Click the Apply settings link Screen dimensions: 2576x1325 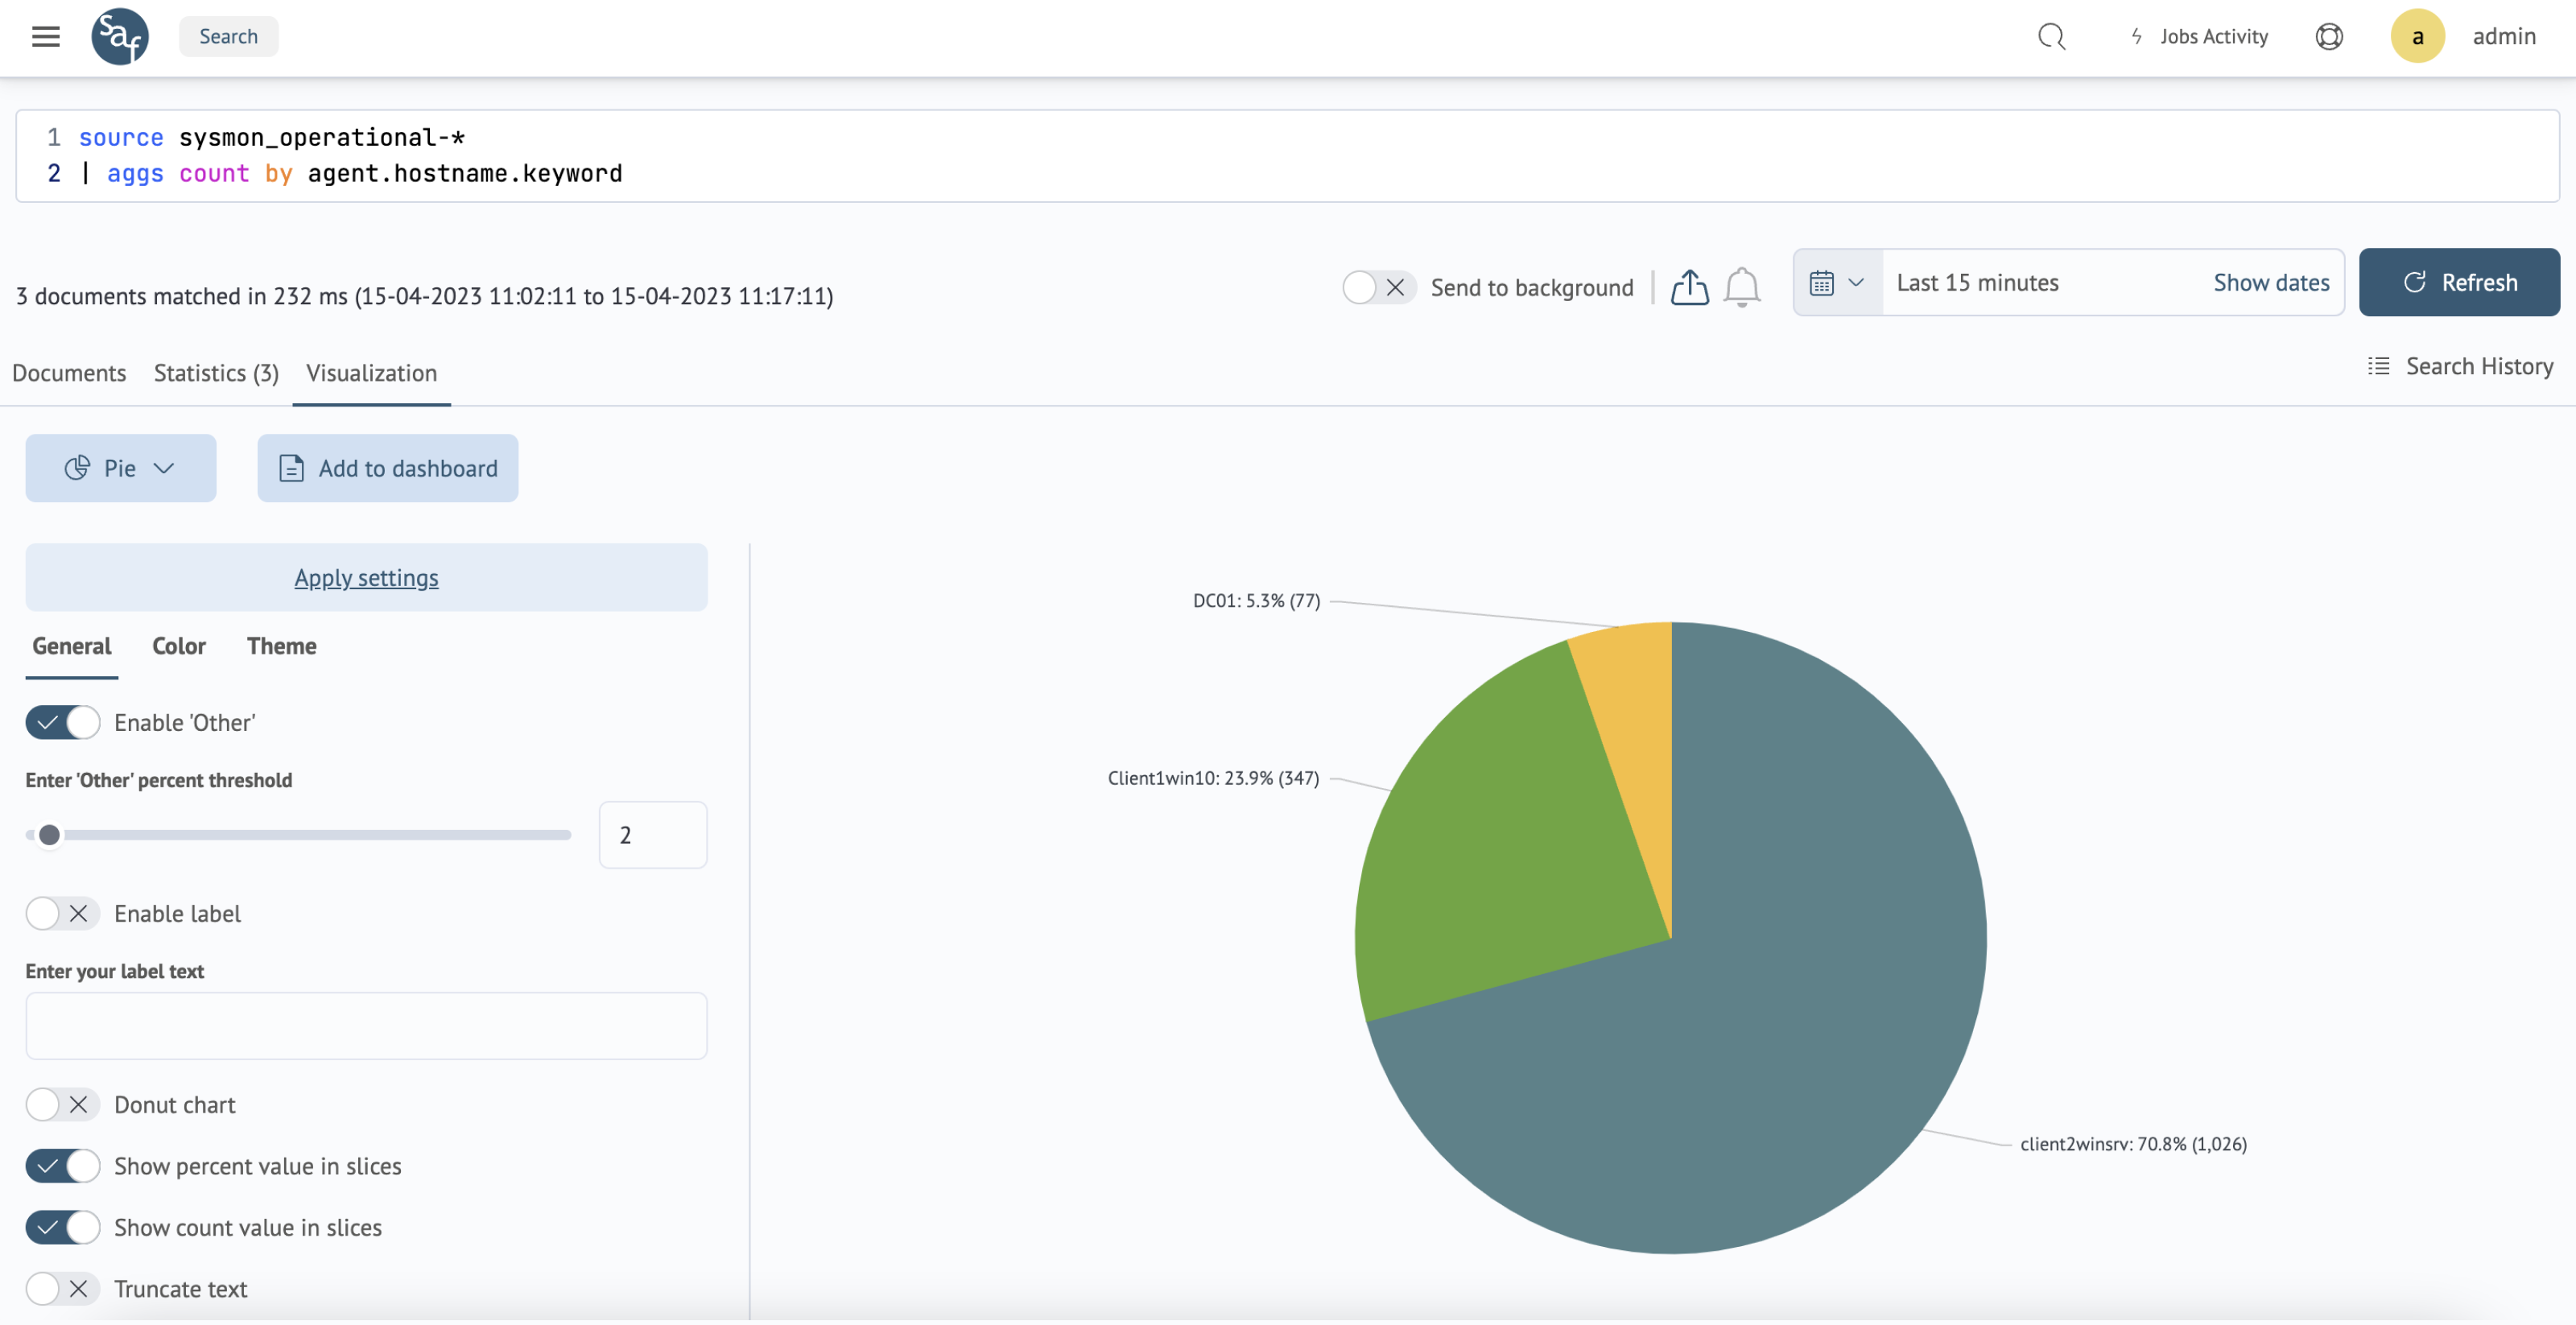coord(366,578)
